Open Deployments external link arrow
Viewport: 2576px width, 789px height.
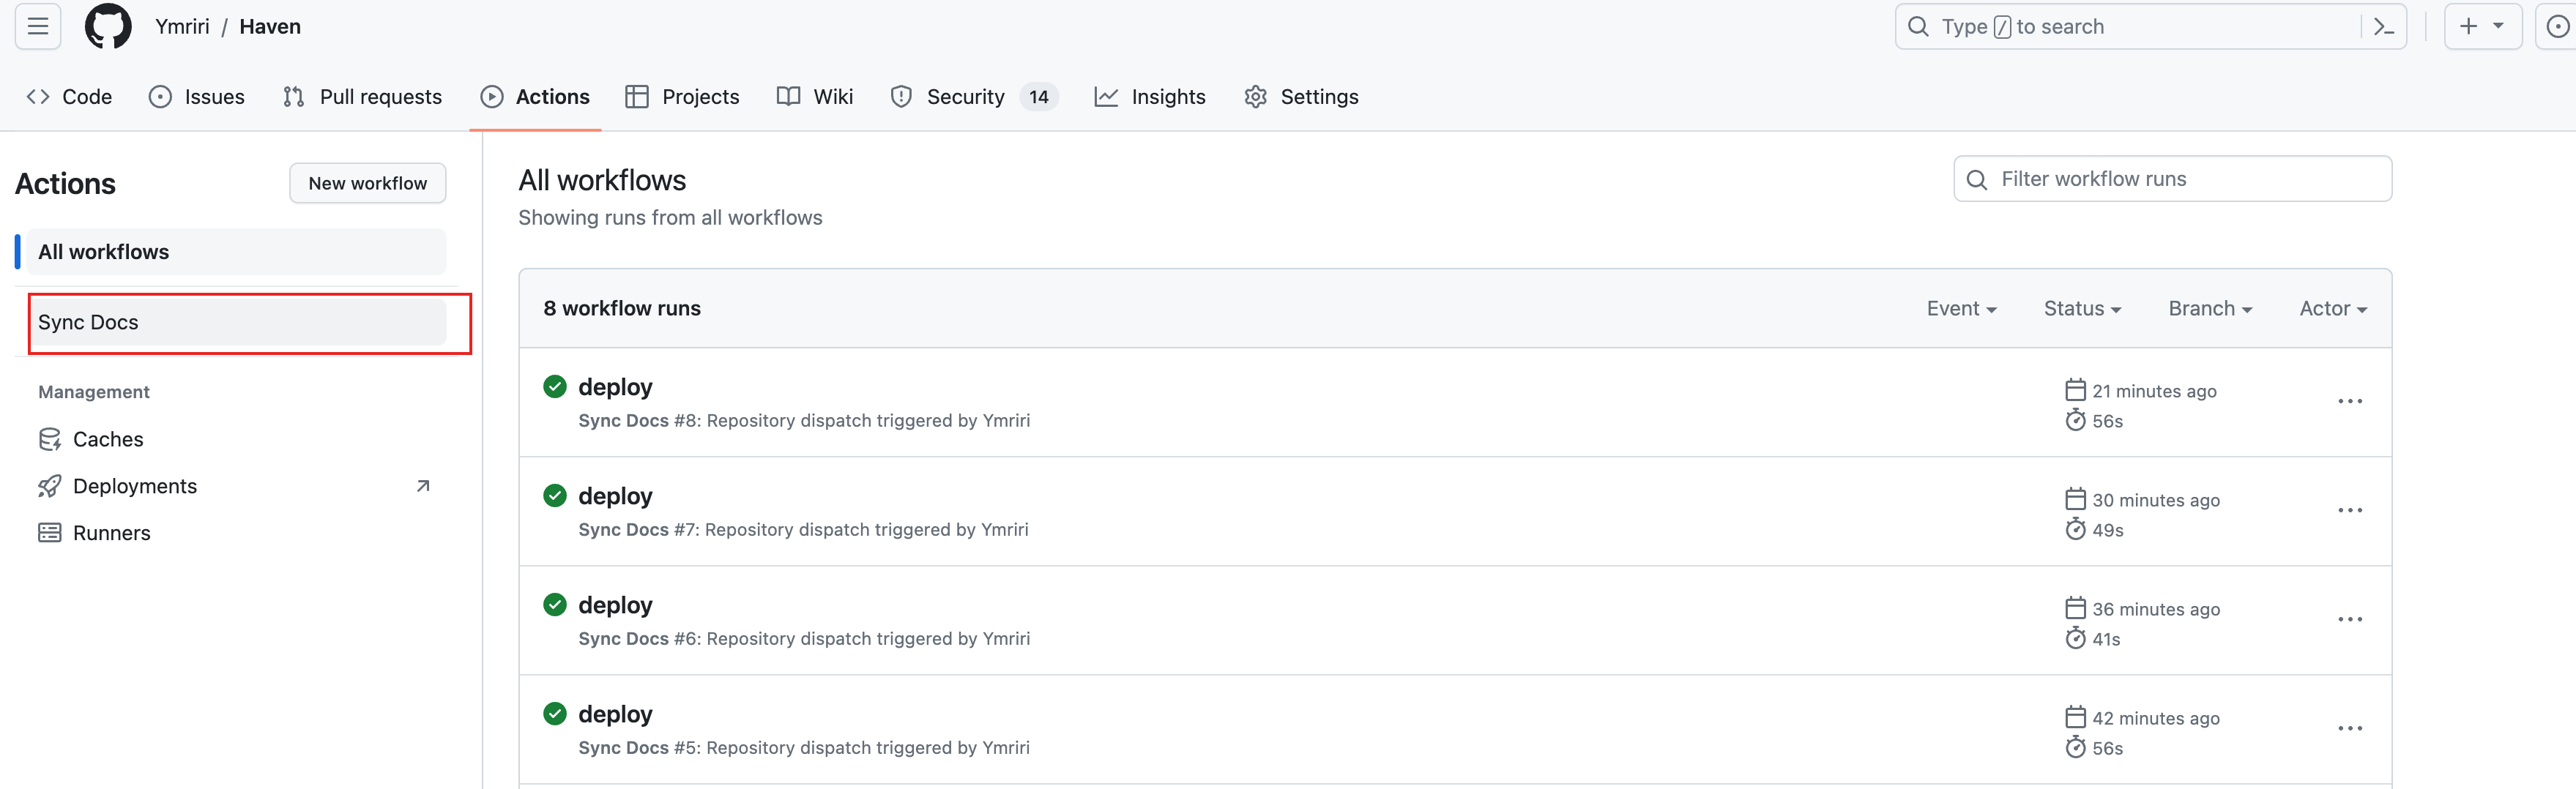click(423, 486)
